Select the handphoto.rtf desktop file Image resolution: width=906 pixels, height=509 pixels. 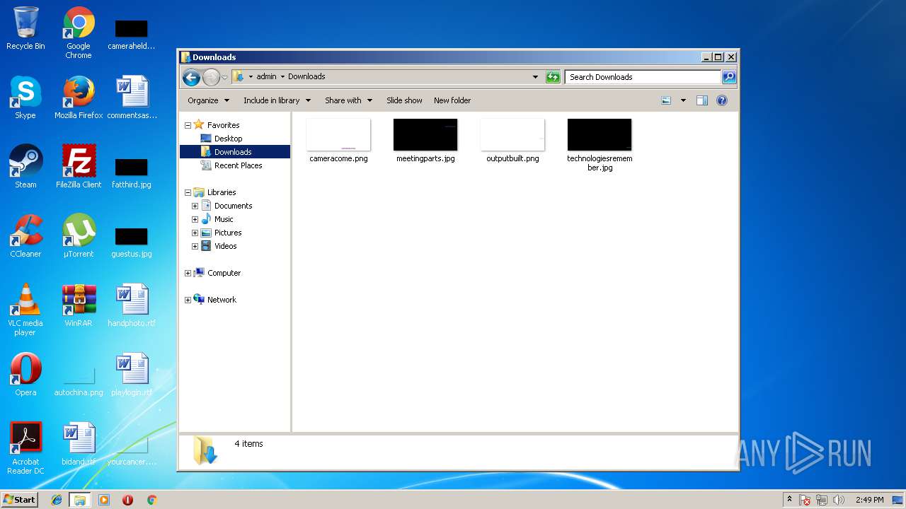click(x=132, y=305)
